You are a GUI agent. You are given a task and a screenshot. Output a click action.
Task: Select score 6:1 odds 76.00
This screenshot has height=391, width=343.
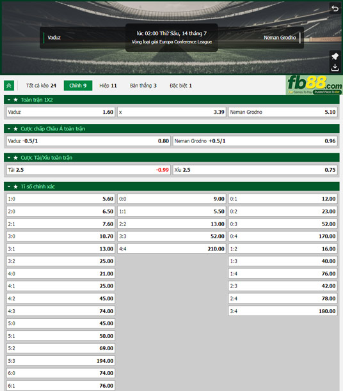tap(60, 386)
